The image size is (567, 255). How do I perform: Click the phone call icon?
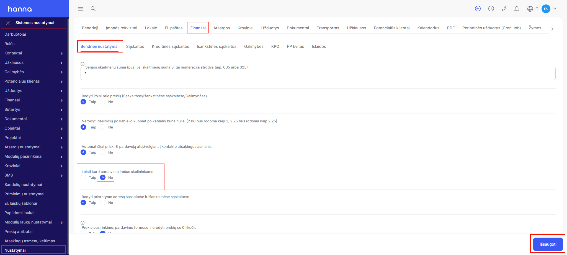tap(504, 9)
